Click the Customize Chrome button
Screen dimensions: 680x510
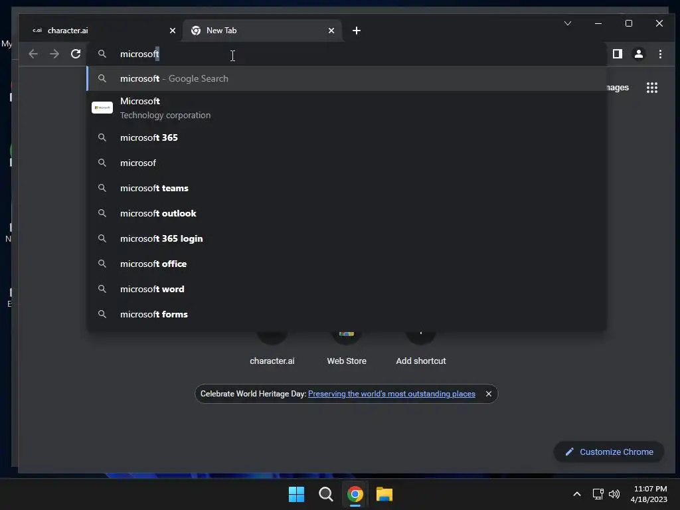(609, 452)
